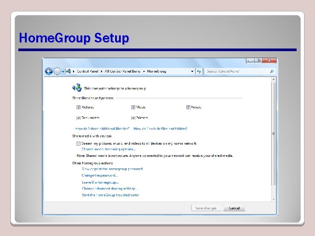Click 'Share media with devices' heading

pos(92,136)
